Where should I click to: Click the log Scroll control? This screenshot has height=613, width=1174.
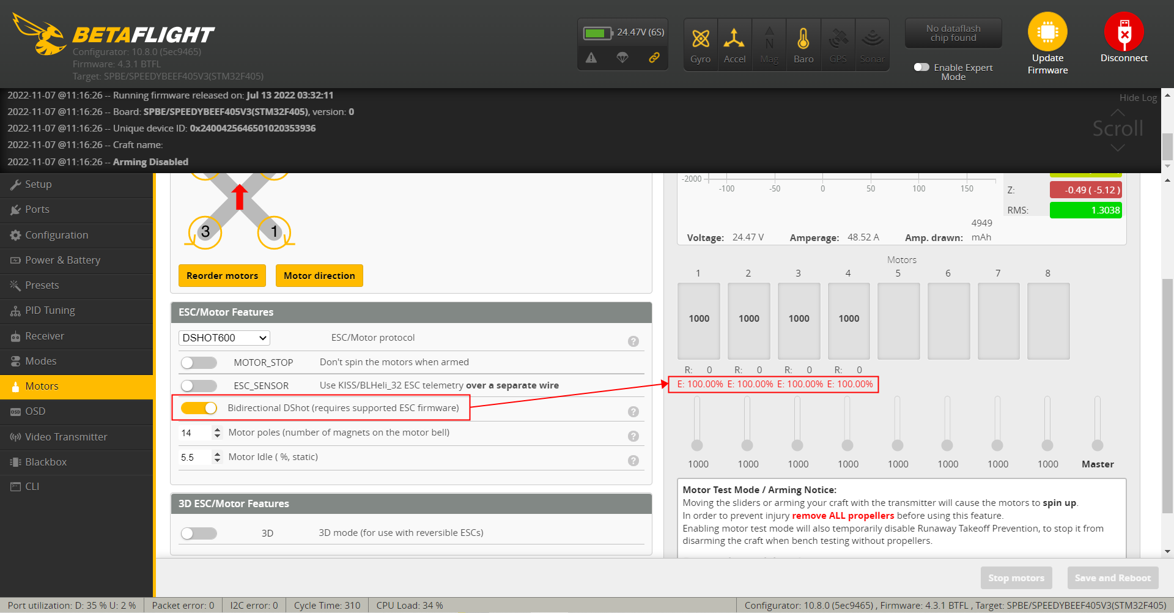pyautogui.click(x=1118, y=130)
